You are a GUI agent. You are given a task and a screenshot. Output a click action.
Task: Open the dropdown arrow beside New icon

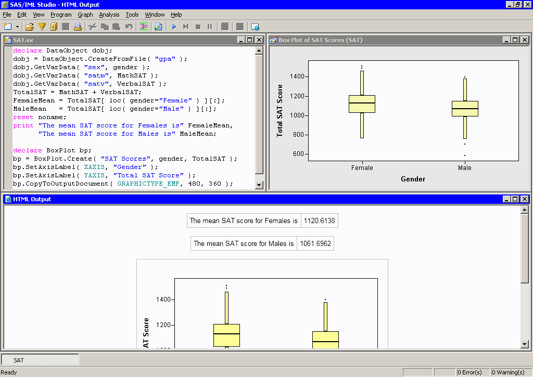[17, 27]
